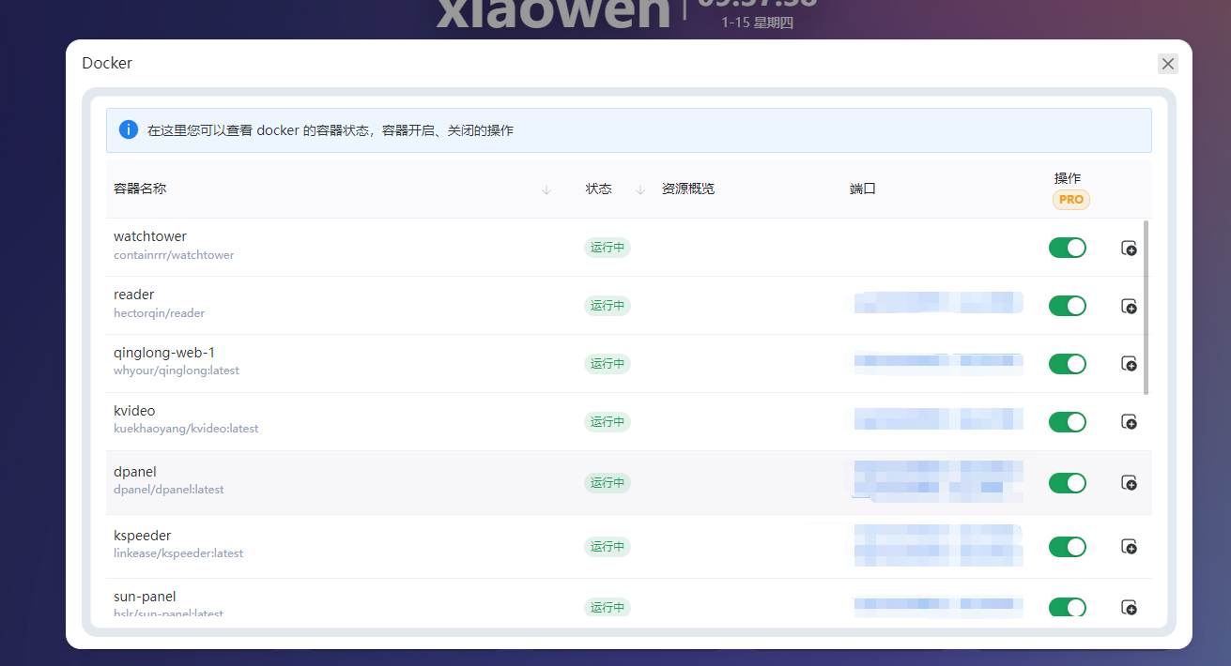
Task: Stop the dpanel container with its toggle
Action: pyautogui.click(x=1067, y=483)
